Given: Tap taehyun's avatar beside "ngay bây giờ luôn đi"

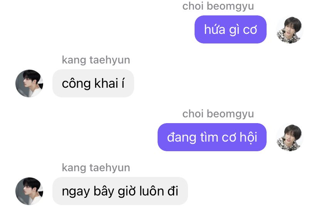Looking at the screenshot, I should (x=29, y=191).
